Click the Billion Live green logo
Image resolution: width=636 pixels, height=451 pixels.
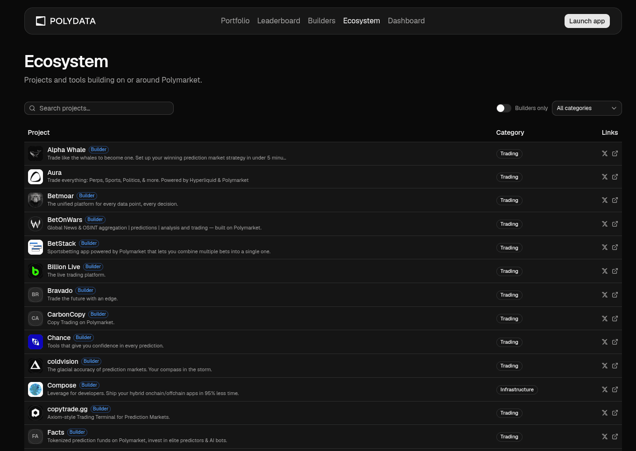(35, 271)
